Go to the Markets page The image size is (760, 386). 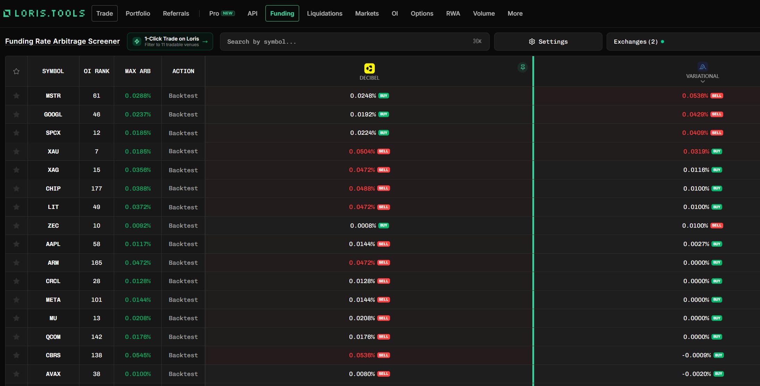click(367, 14)
